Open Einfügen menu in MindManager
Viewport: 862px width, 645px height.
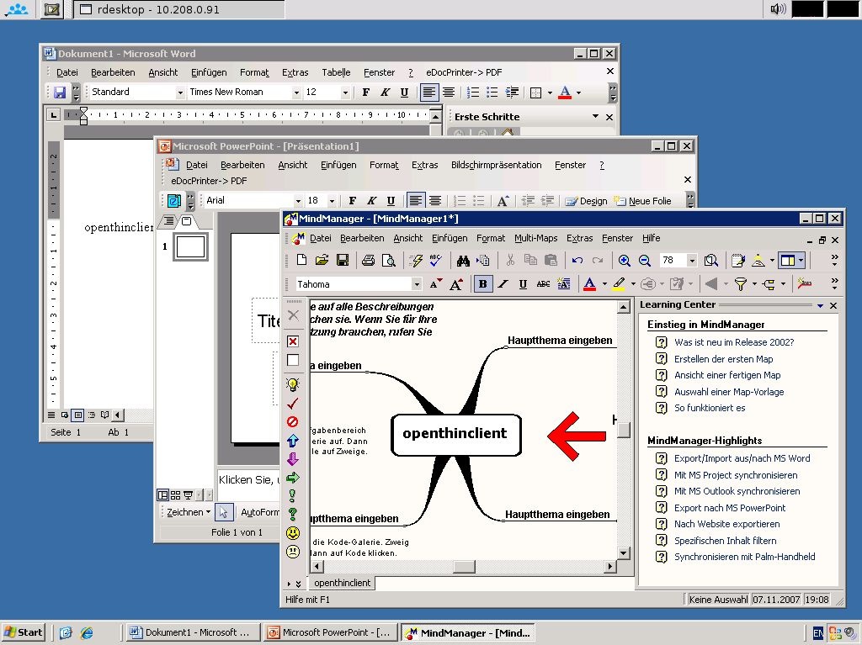[x=450, y=238]
